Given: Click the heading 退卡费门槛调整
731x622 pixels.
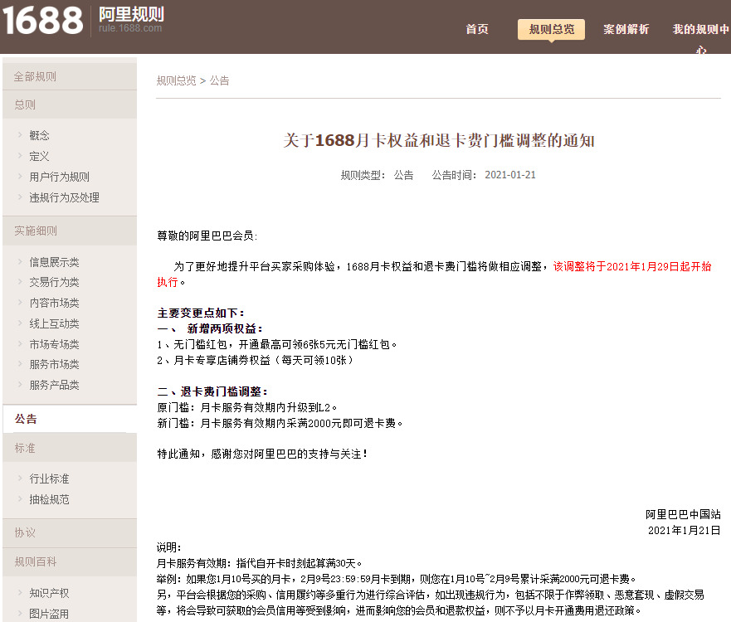Looking at the screenshot, I should [x=224, y=391].
